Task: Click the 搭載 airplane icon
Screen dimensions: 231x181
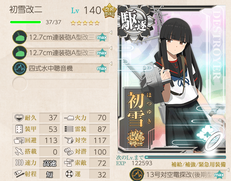Action: click(x=19, y=152)
